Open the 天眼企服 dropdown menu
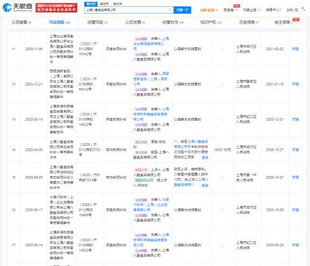 click(x=251, y=10)
